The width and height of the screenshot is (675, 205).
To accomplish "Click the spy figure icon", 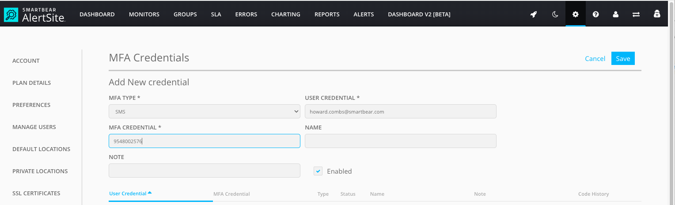I will [x=657, y=14].
